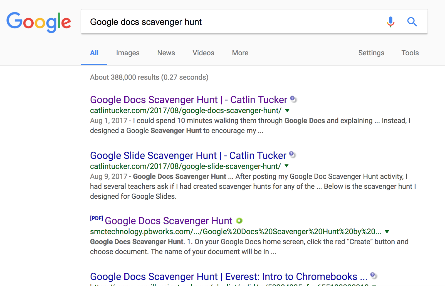Open dropdown arrow next to smctechnology.pbworks.com URL
The image size is (445, 286).
[x=387, y=232]
